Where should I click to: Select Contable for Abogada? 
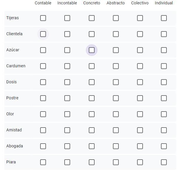coord(43,146)
